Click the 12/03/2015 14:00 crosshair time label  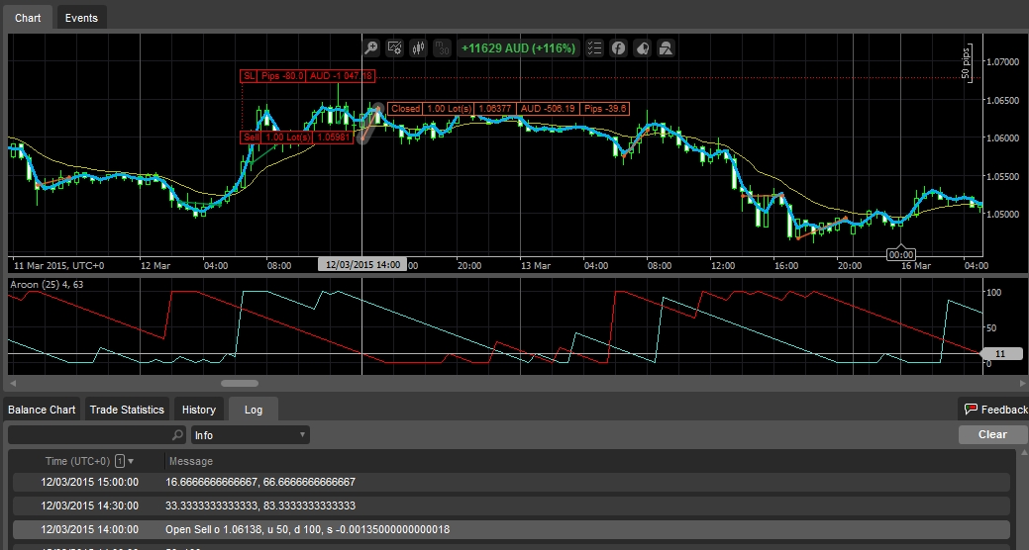point(362,265)
